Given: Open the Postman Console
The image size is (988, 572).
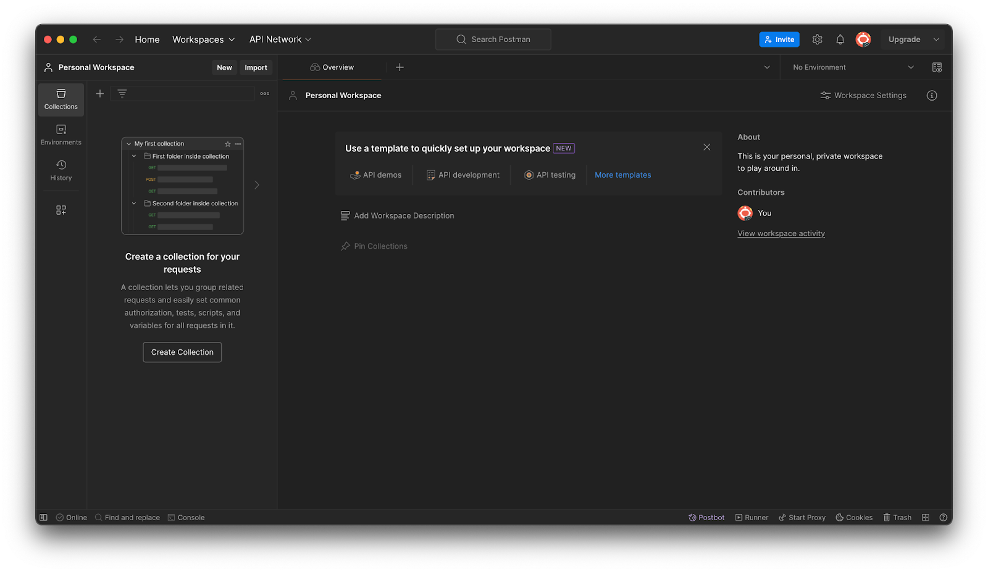Looking at the screenshot, I should pos(186,517).
